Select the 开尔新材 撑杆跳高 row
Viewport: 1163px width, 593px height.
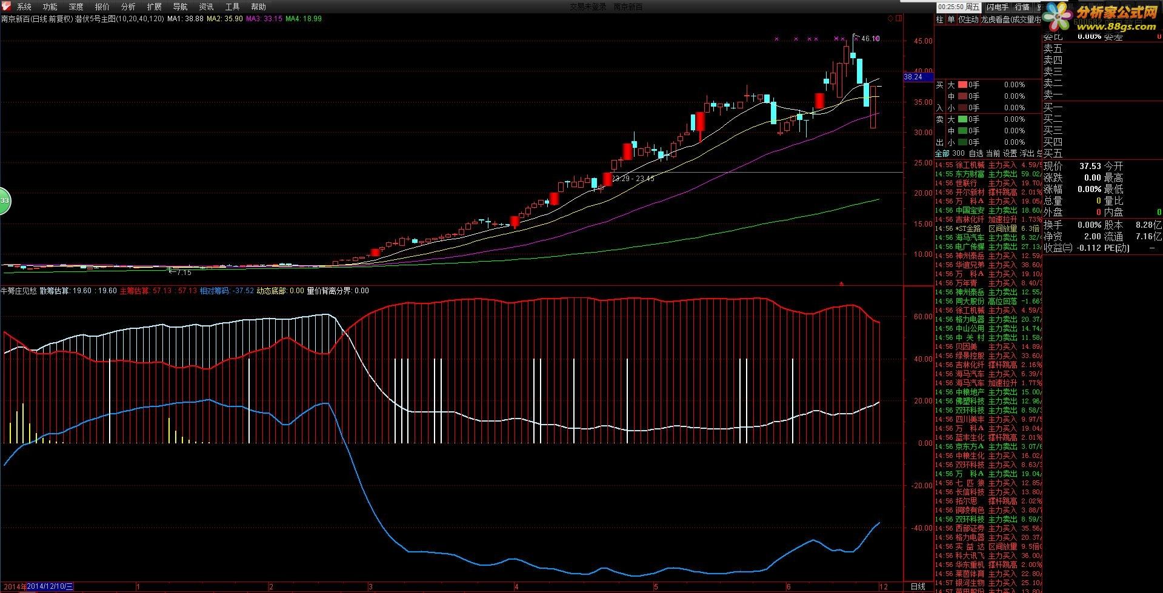pos(988,192)
